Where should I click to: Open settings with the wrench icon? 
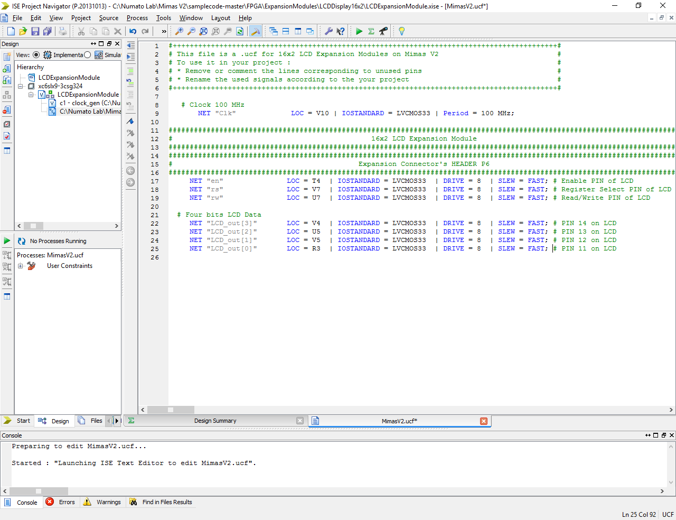tap(328, 31)
